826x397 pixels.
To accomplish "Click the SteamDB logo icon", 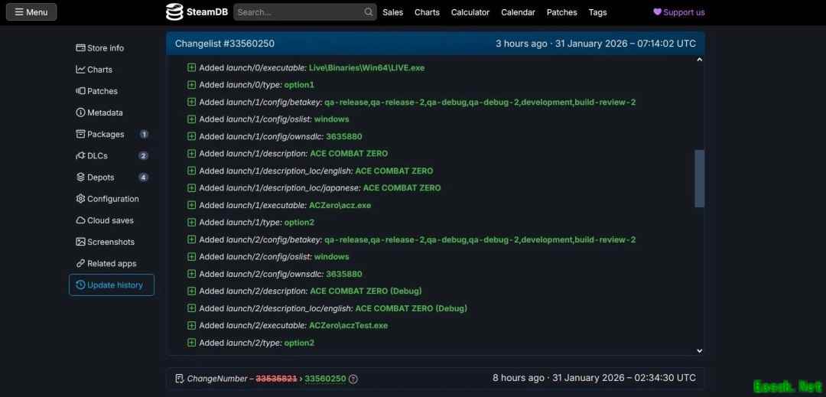I will pos(175,12).
